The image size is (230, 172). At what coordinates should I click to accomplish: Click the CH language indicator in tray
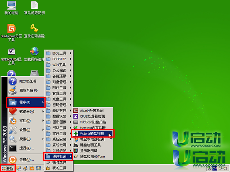(215, 169)
